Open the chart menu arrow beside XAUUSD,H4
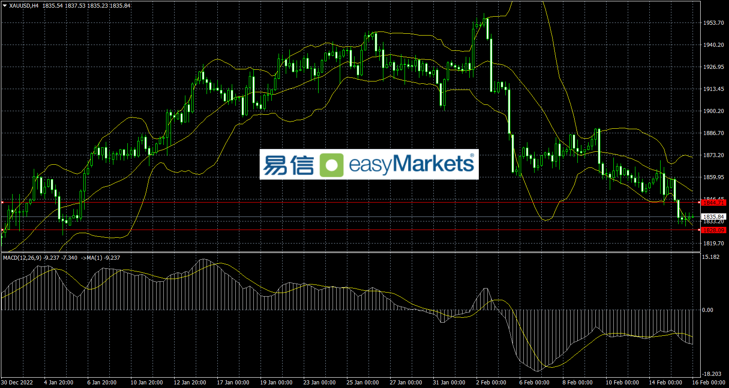The height and width of the screenshot is (388, 729). point(4,6)
